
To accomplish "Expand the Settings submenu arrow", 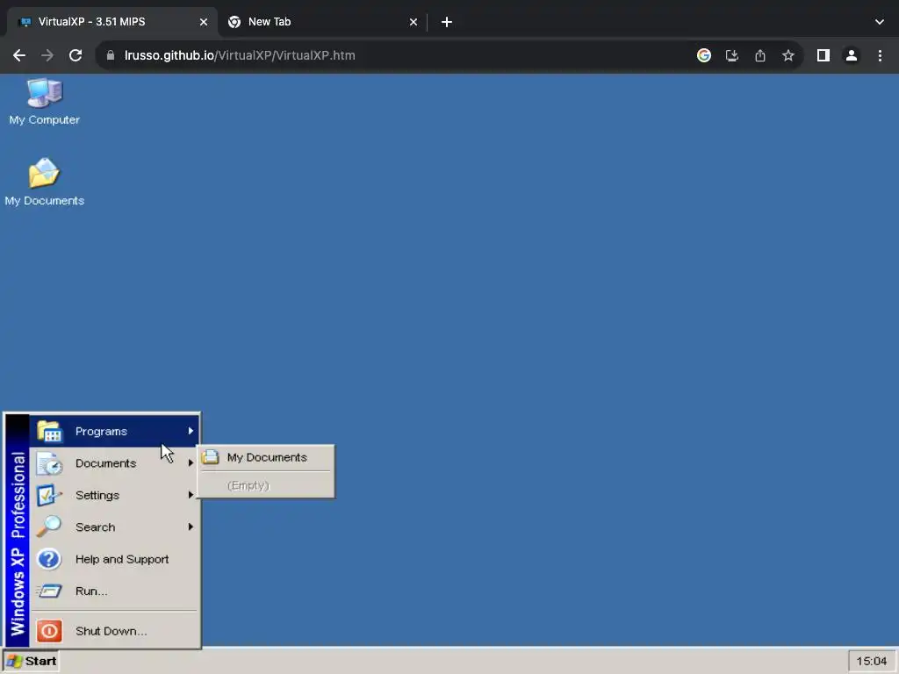I will coord(191,495).
